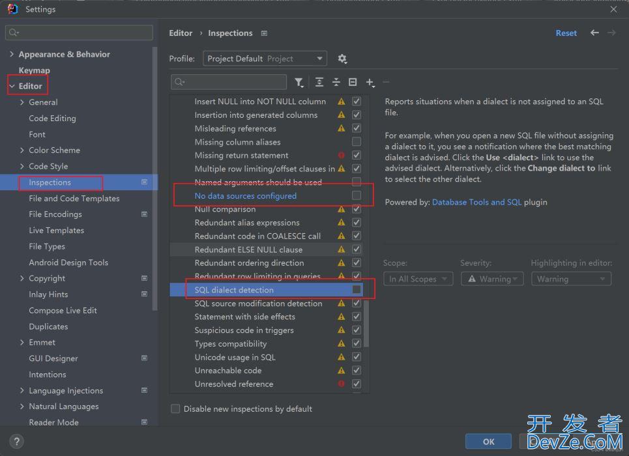Open the Font settings page
The image size is (629, 456).
coord(37,134)
